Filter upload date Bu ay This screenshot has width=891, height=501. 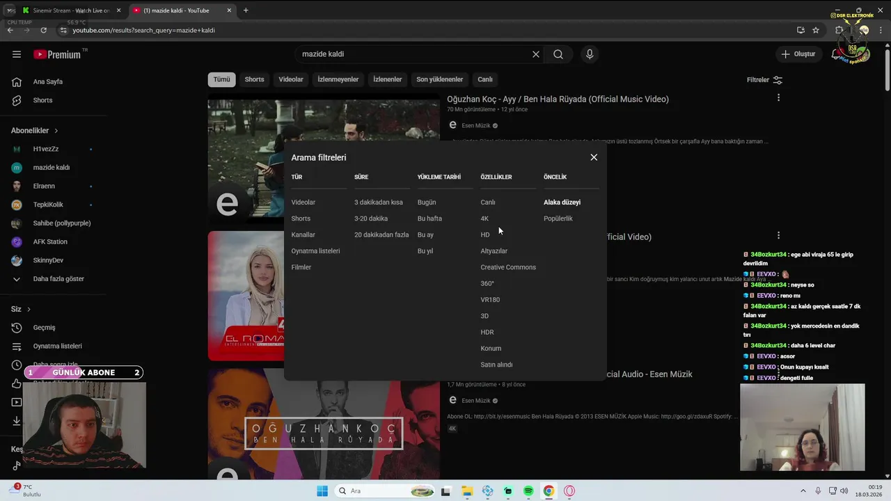point(425,235)
